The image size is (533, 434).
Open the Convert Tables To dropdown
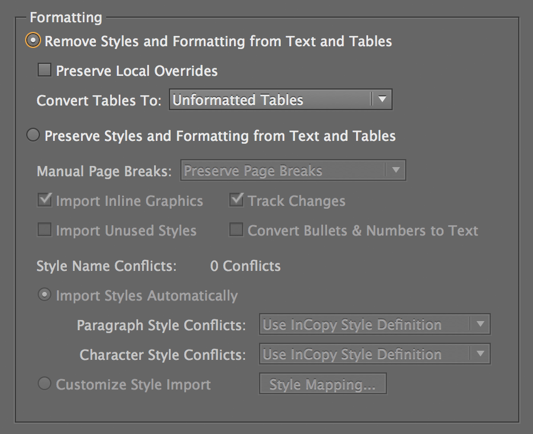click(x=268, y=99)
